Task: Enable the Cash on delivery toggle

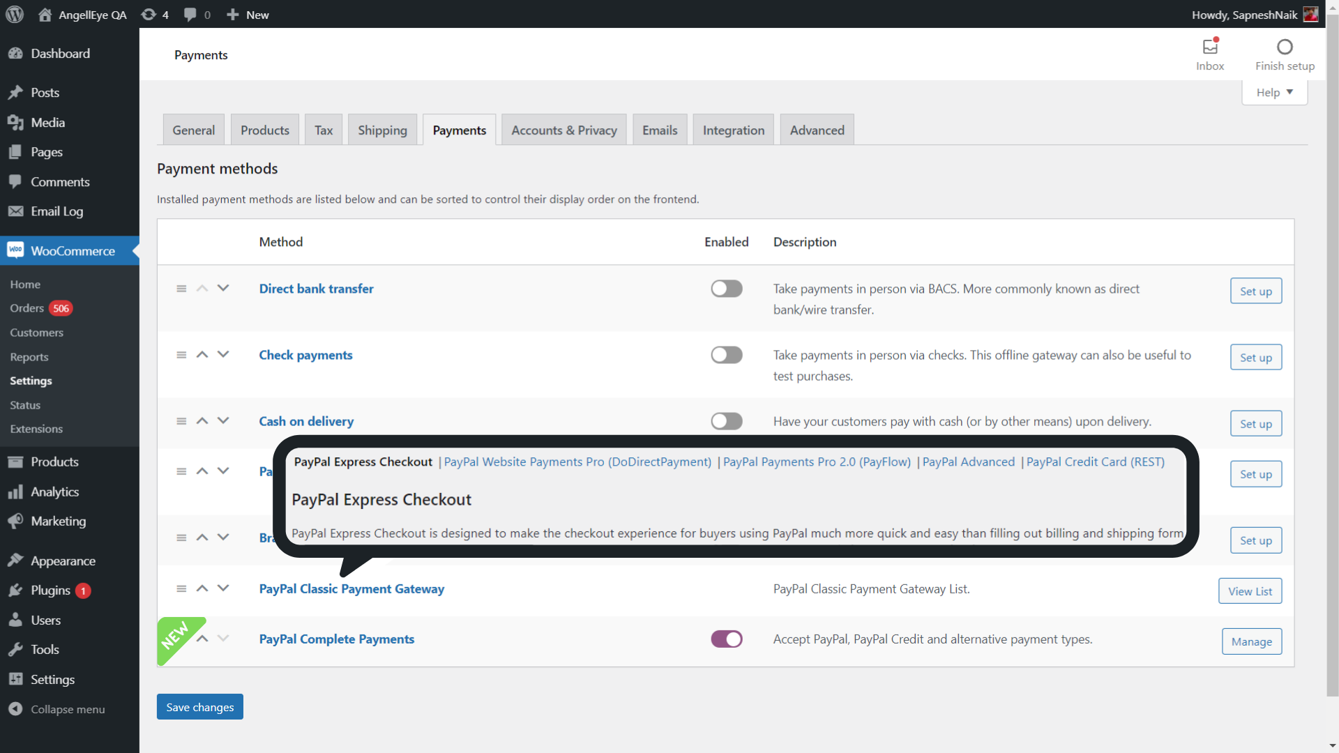Action: [x=727, y=421]
